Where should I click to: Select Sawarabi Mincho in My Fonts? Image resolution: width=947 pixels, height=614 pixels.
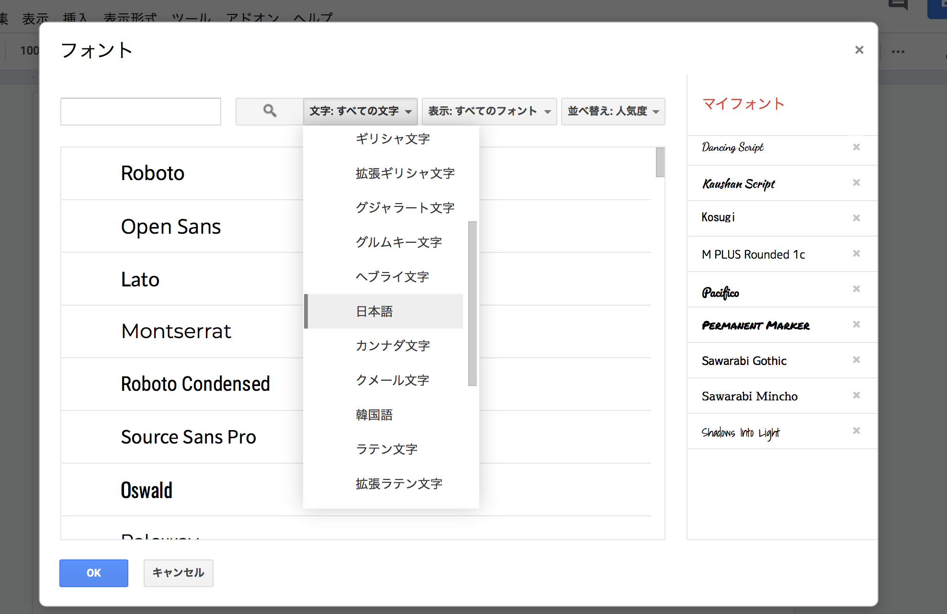pos(750,396)
